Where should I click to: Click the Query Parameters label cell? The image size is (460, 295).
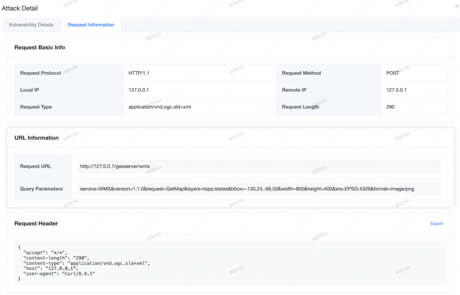pyautogui.click(x=41, y=189)
